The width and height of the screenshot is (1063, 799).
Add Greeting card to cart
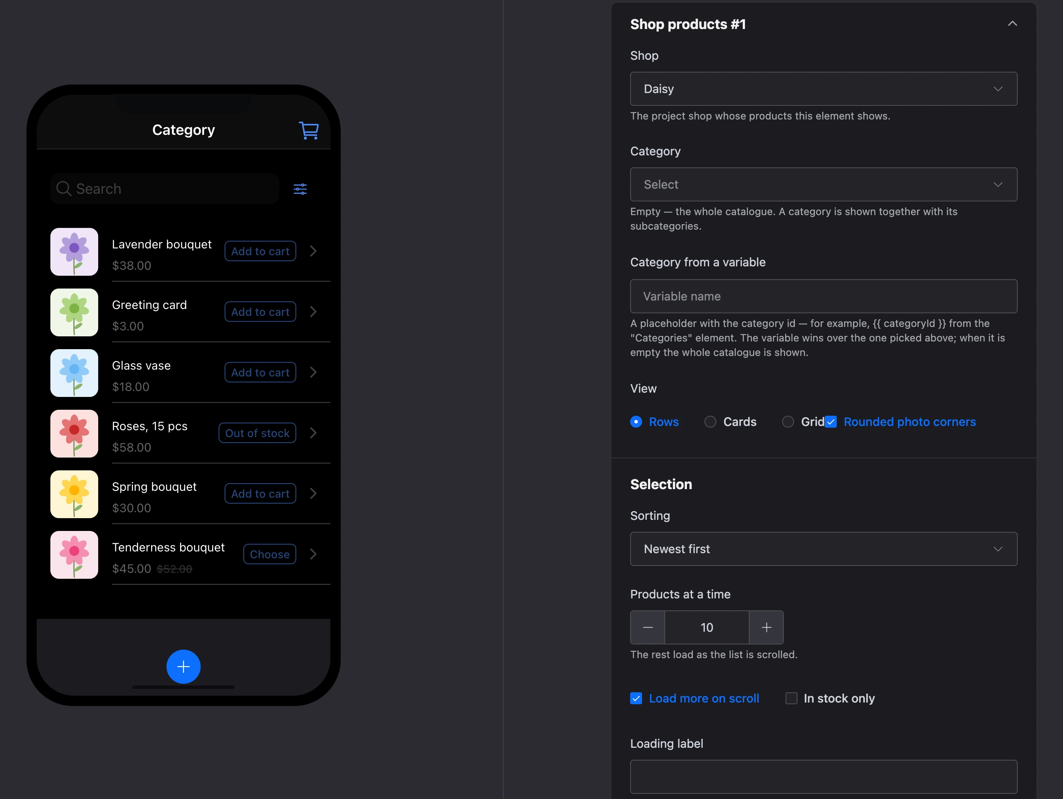point(260,311)
